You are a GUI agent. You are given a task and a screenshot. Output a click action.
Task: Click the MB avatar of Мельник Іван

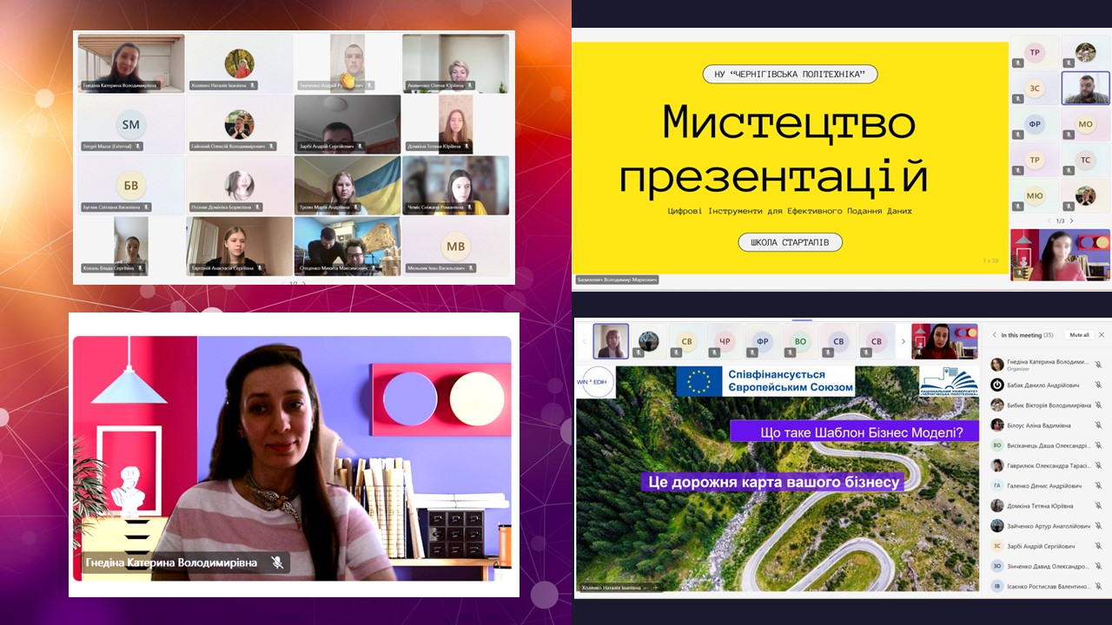pos(455,246)
